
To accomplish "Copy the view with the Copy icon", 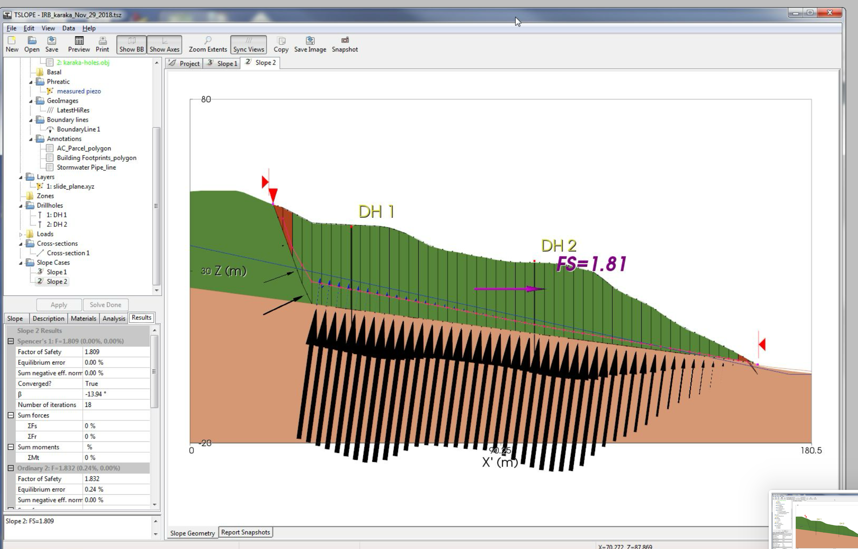I will pos(281,43).
